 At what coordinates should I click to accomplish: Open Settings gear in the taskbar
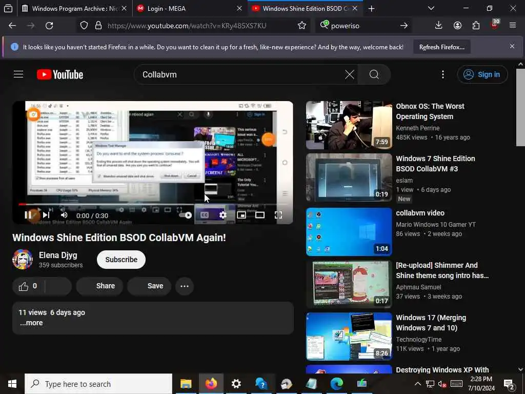(x=236, y=384)
